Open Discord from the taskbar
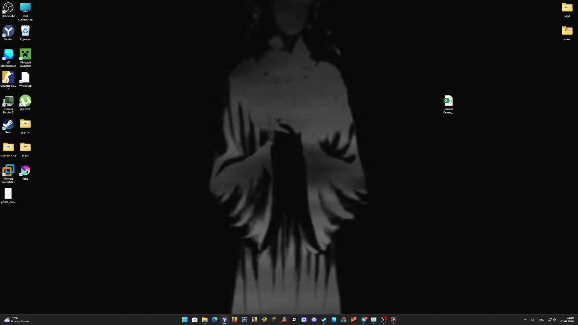 pos(314,320)
